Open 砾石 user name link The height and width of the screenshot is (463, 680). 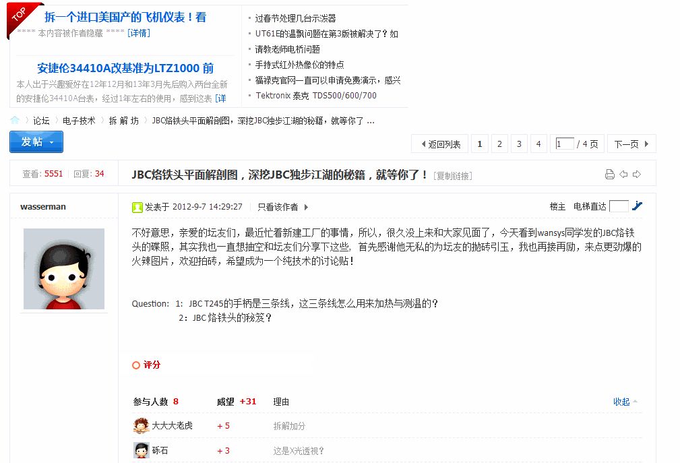click(x=160, y=450)
